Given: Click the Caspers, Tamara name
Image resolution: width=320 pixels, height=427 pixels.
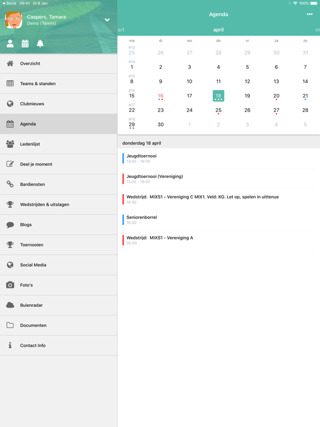Looking at the screenshot, I should tap(46, 17).
